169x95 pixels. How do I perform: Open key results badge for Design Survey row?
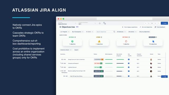tap(129, 59)
